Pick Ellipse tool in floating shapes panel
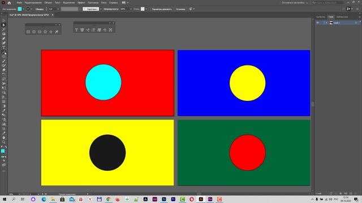The width and height of the screenshot is (362, 203). point(40,32)
